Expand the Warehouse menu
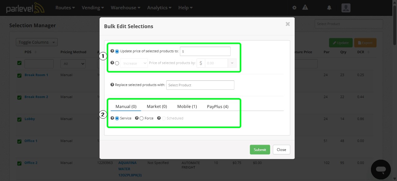 pyautogui.click(x=125, y=7)
